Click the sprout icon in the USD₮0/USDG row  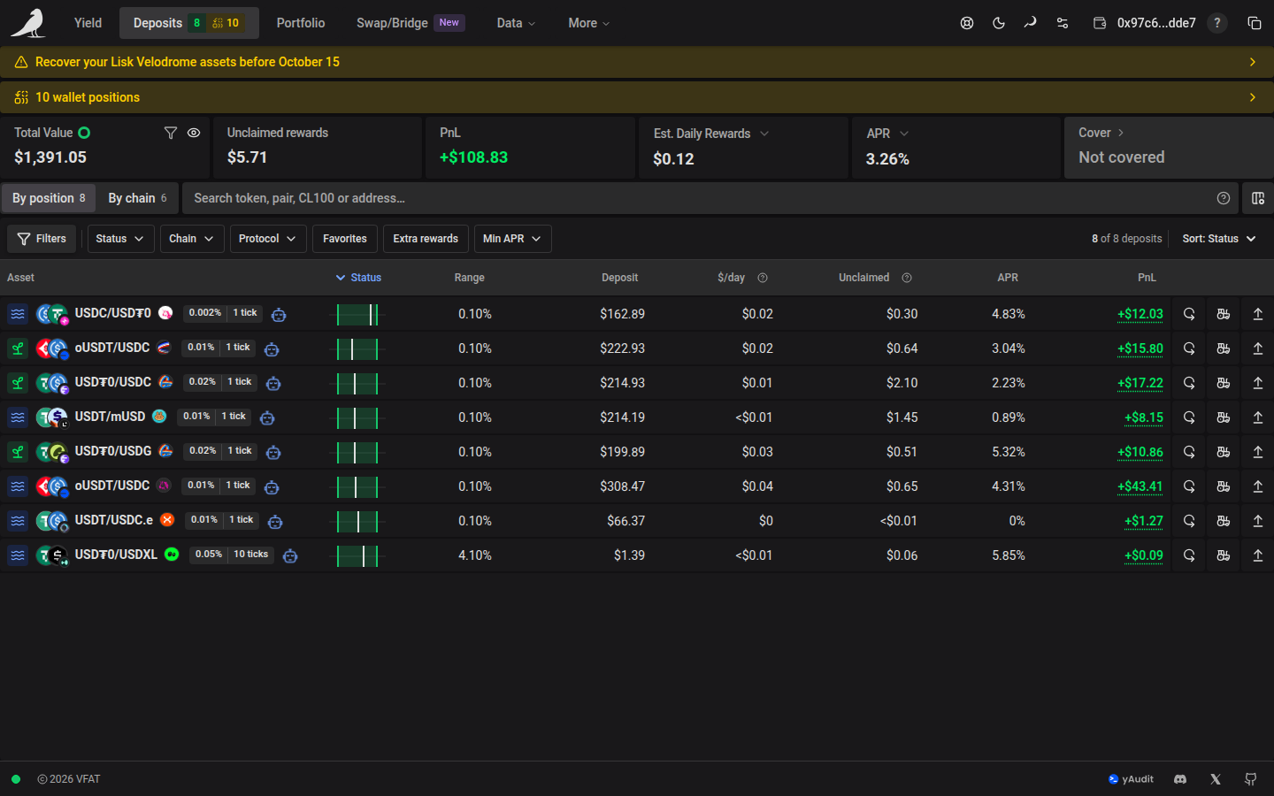point(18,452)
